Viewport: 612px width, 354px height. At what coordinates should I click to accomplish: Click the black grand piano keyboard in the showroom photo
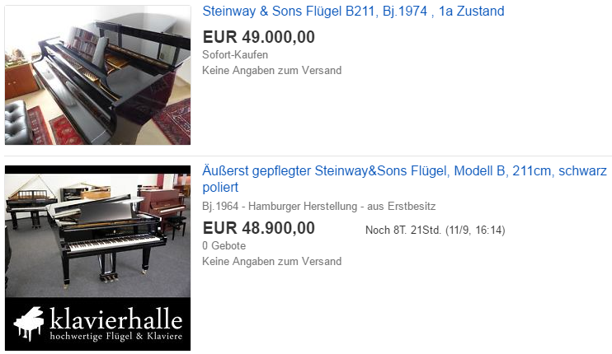[x=111, y=245]
